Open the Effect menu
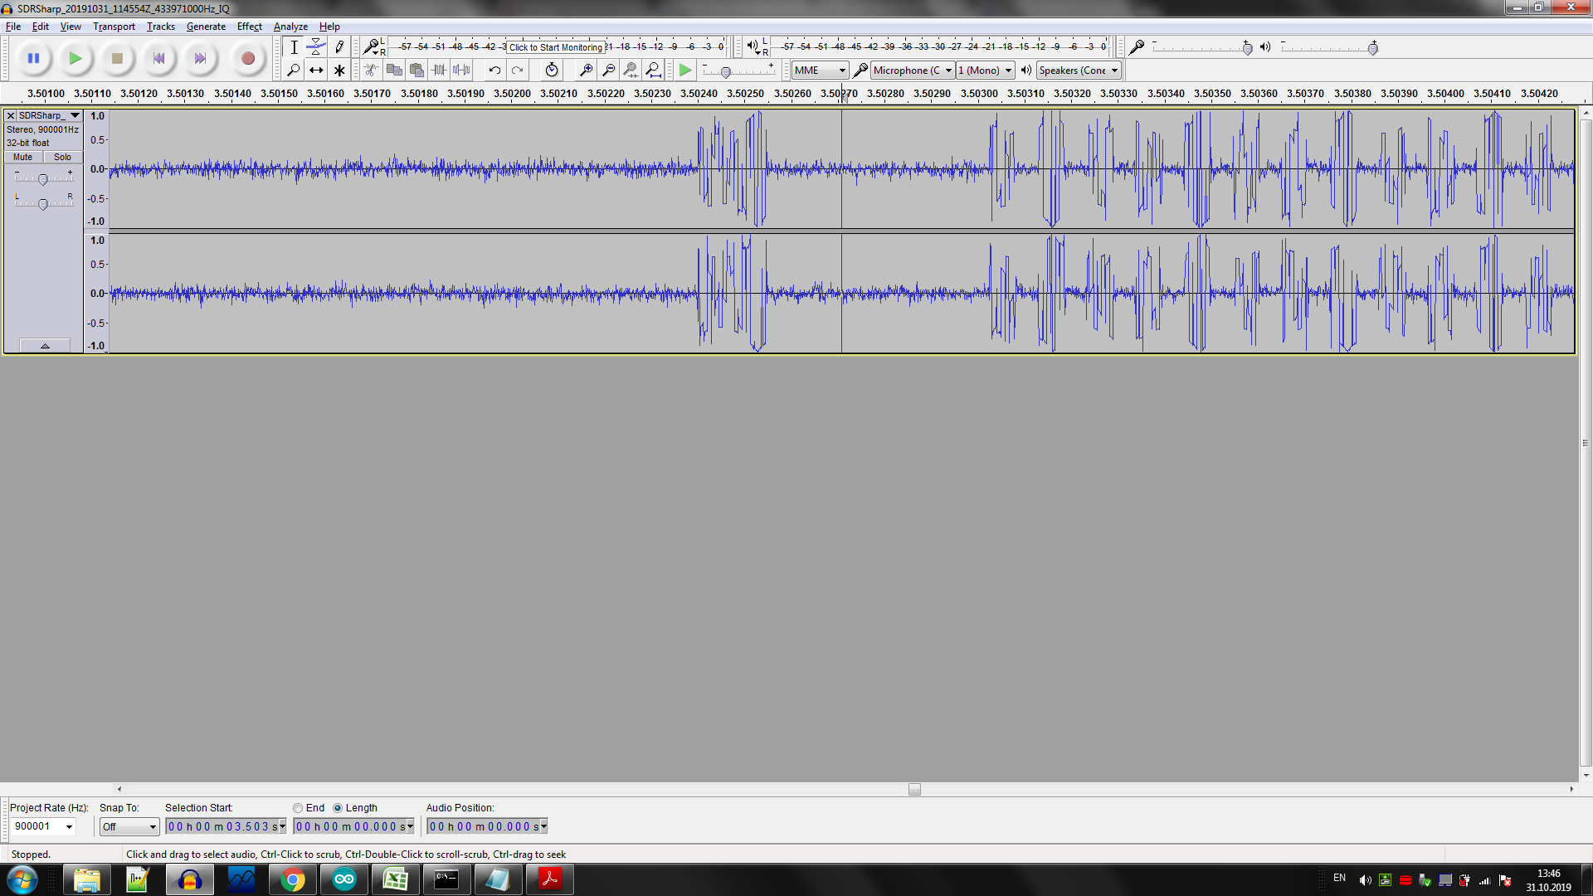This screenshot has width=1593, height=896. point(249,27)
